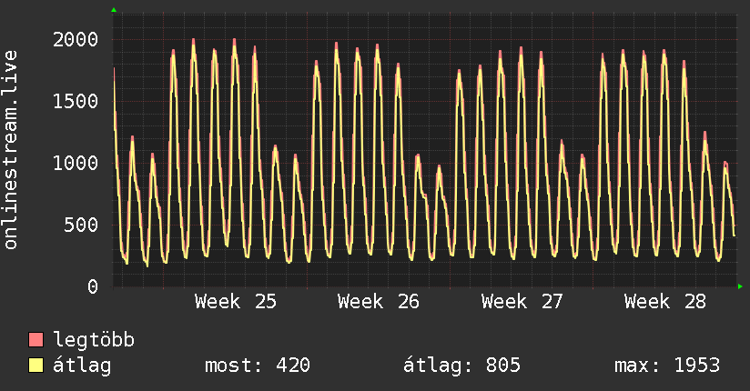This screenshot has height=391, width=750.
Task: Click the max: 1953 value text
Action: pos(667,366)
